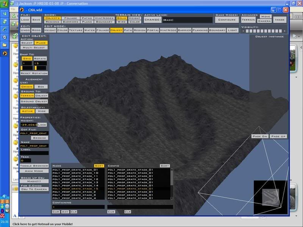Click Page Dn button
The image size is (303, 227).
click(x=260, y=136)
